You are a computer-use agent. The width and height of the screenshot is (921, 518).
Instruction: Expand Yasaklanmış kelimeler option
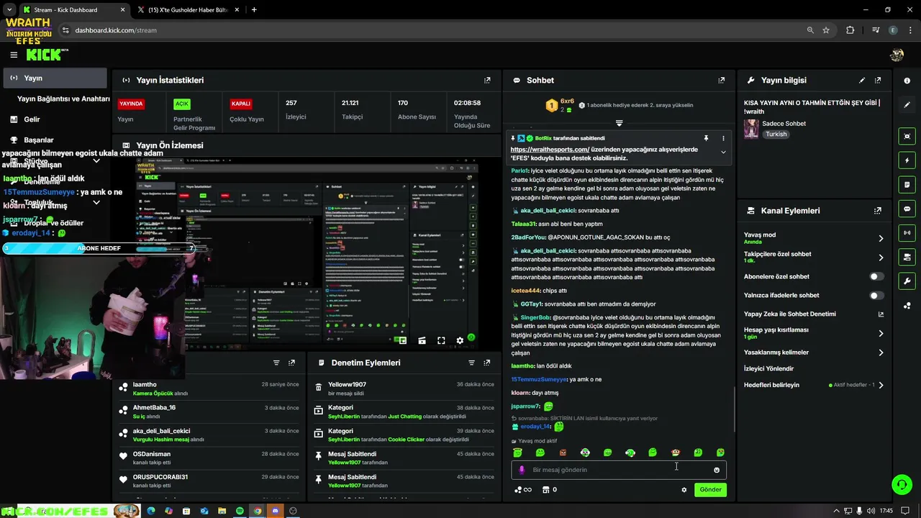coord(881,353)
